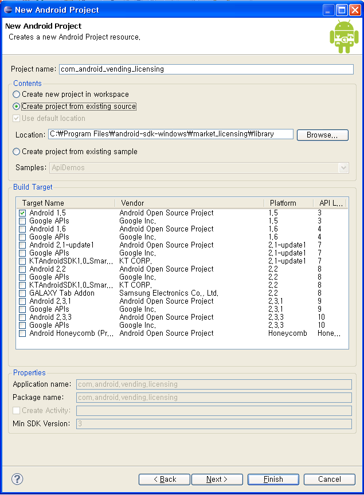Check the Android 2.1-update1 build target

(22, 245)
